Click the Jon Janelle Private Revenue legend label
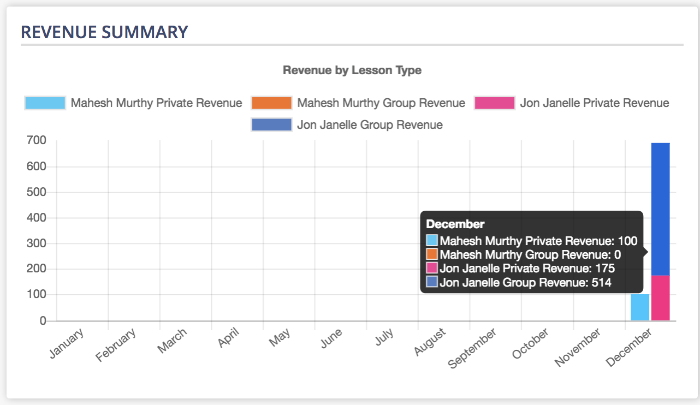The width and height of the screenshot is (700, 405). pyautogui.click(x=595, y=103)
